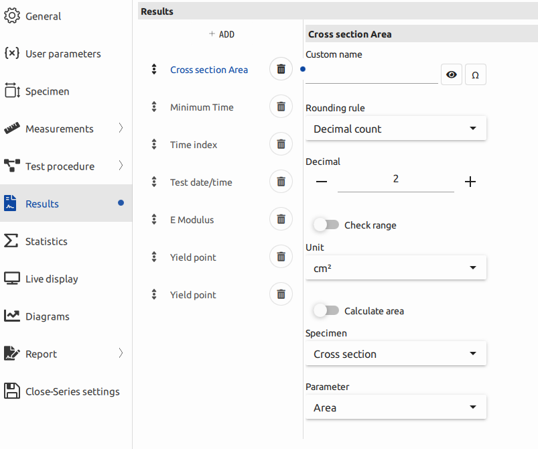The width and height of the screenshot is (538, 449).
Task: Open the Statistics section in sidebar
Action: coord(46,241)
